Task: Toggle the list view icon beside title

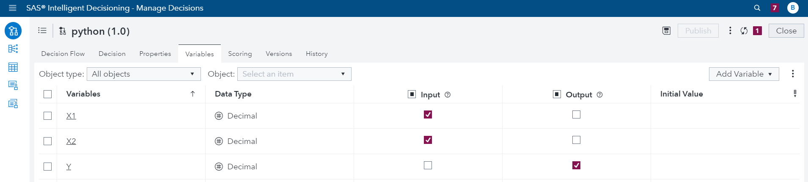Action: pos(42,30)
